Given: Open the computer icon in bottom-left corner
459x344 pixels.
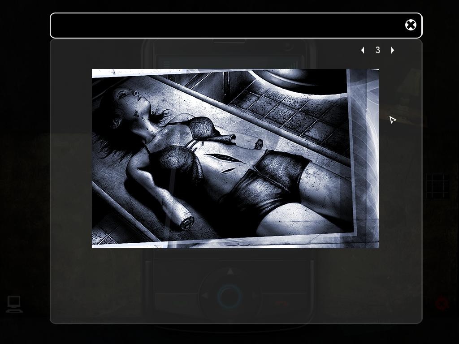Looking at the screenshot, I should click(x=14, y=304).
